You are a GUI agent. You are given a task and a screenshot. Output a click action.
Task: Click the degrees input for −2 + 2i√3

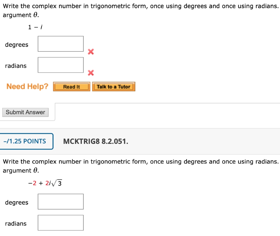tap(60, 202)
